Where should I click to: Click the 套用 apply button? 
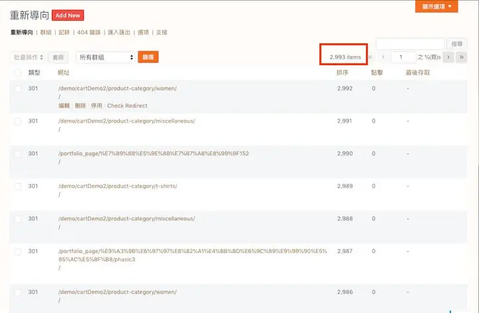tap(58, 57)
